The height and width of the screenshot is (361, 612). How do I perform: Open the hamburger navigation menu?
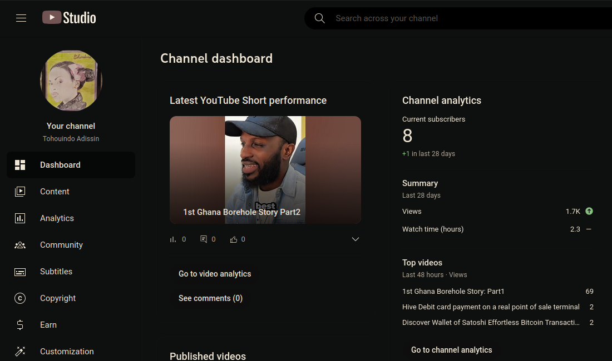21,18
